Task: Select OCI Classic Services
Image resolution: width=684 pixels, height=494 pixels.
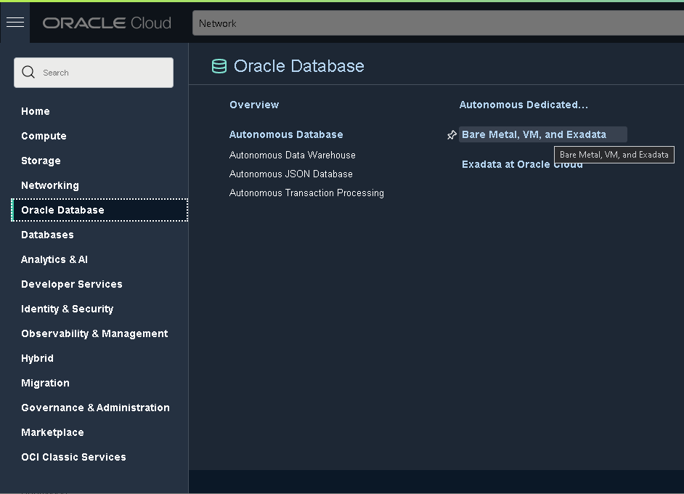Action: 73,457
